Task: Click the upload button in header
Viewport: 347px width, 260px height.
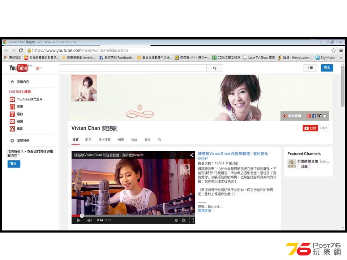Action: pyautogui.click(x=310, y=68)
